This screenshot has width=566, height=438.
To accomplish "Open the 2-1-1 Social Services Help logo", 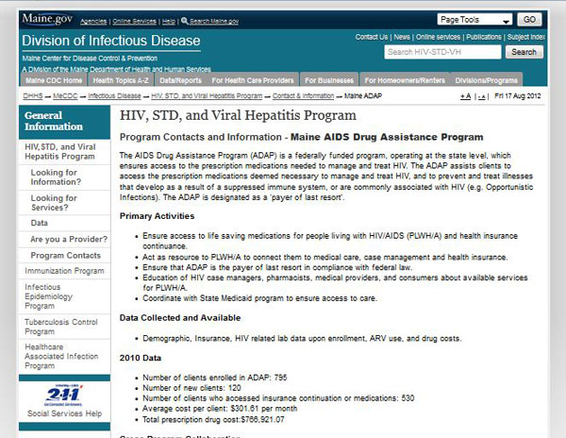I will [64, 395].
